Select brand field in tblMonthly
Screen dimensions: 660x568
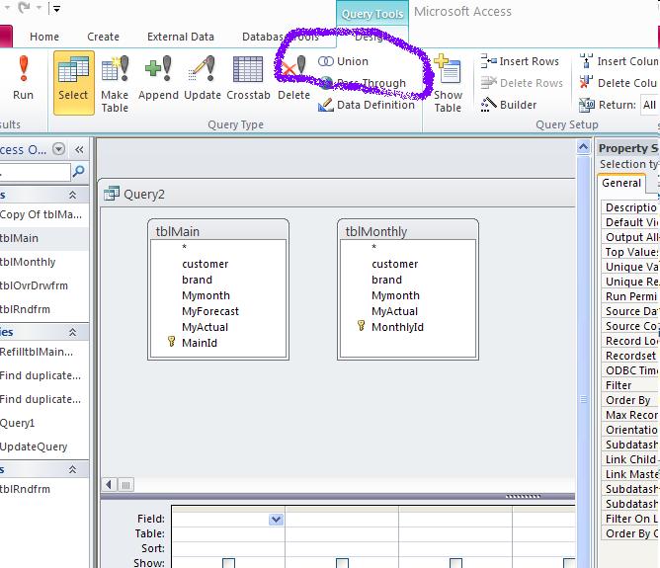pos(386,280)
